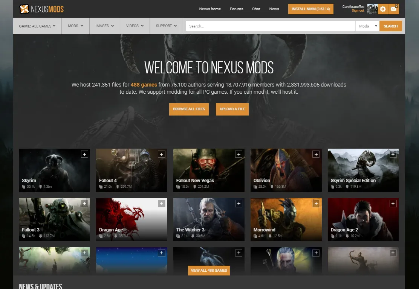Screen dimensions: 419x289
Task: Open the Skyrim game tile
Action: click(55, 170)
